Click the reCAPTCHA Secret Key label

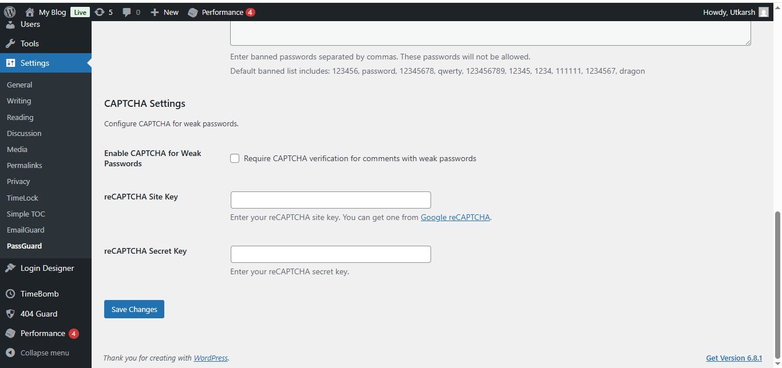click(x=145, y=251)
